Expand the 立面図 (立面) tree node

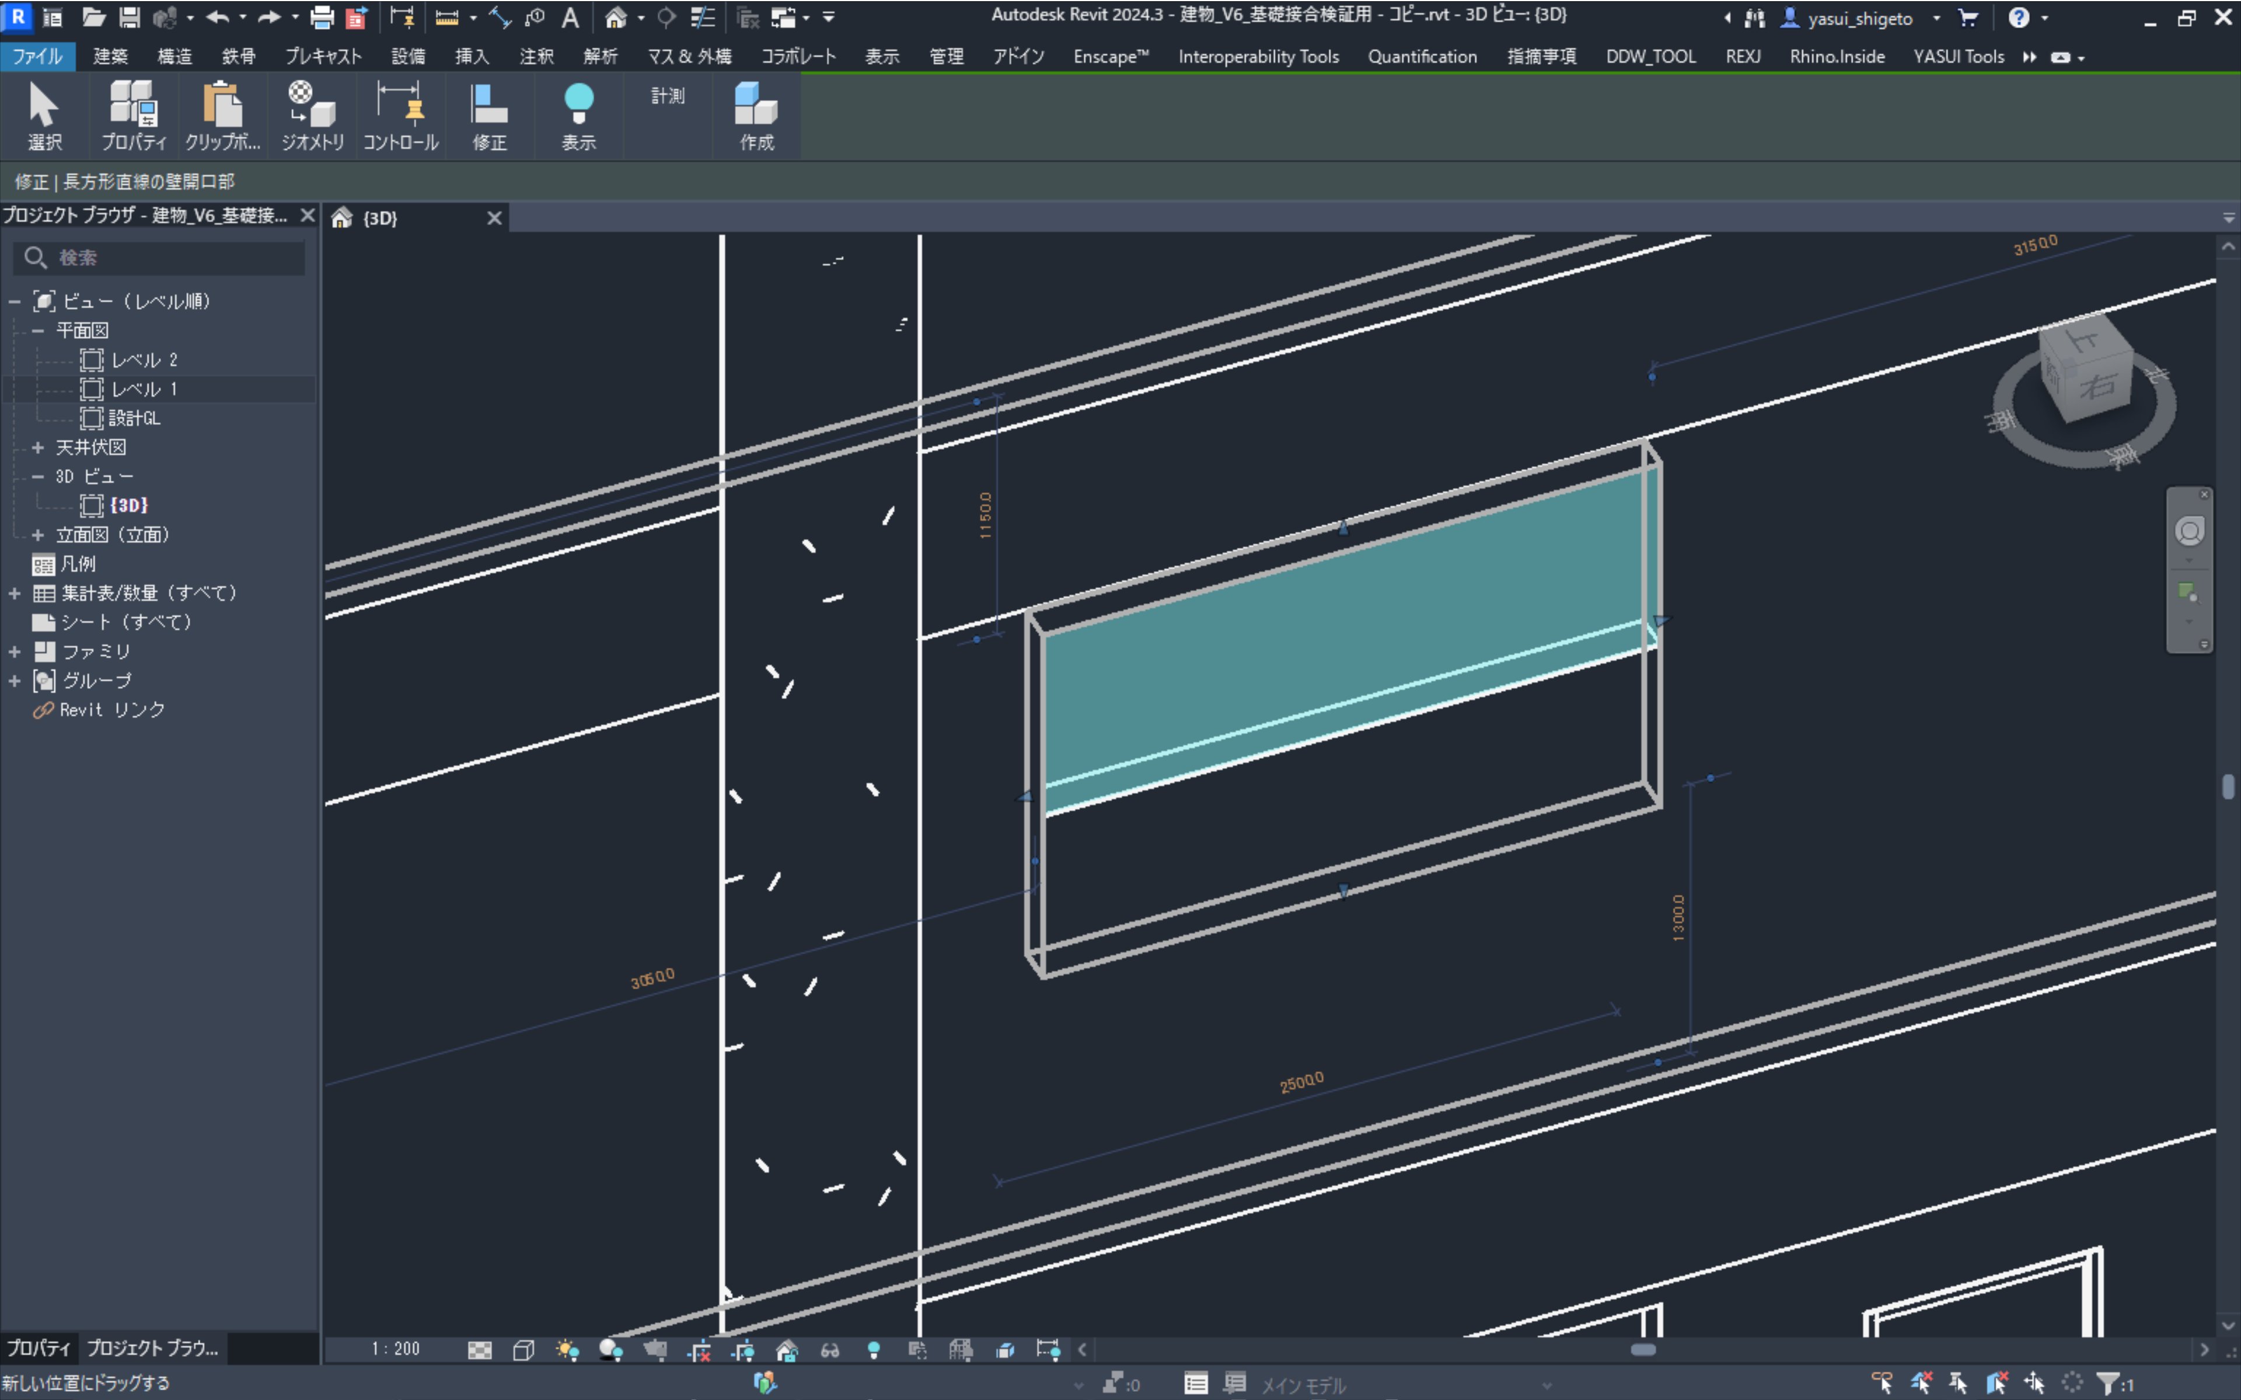(x=38, y=535)
